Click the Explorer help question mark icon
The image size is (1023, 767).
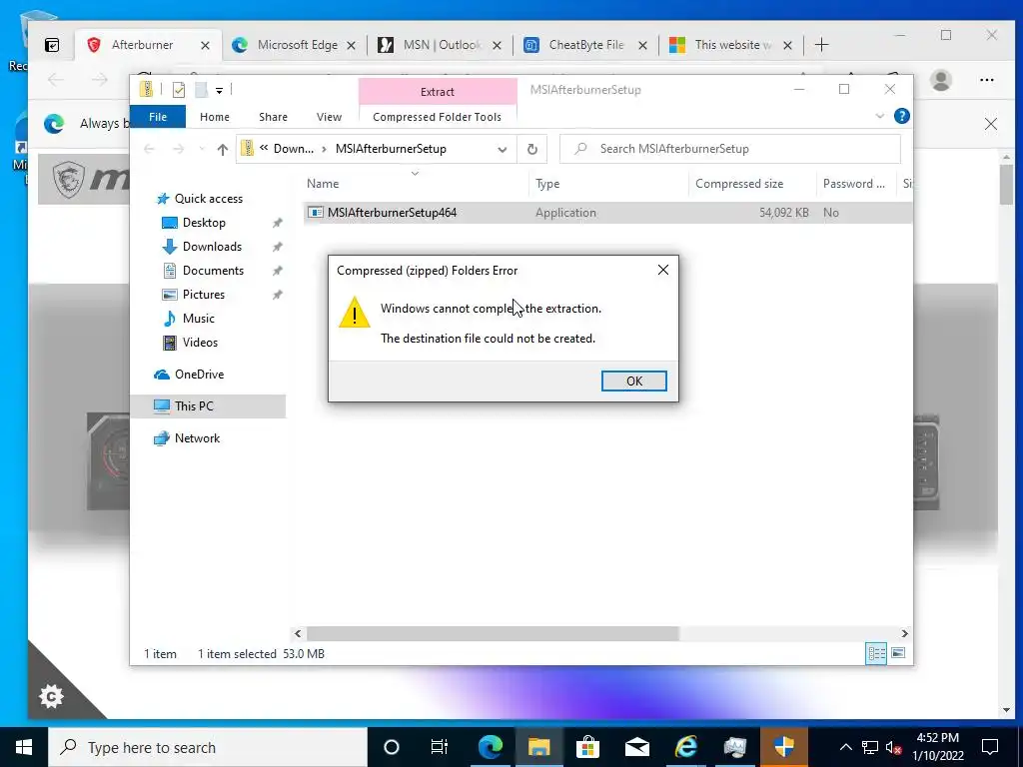point(902,116)
